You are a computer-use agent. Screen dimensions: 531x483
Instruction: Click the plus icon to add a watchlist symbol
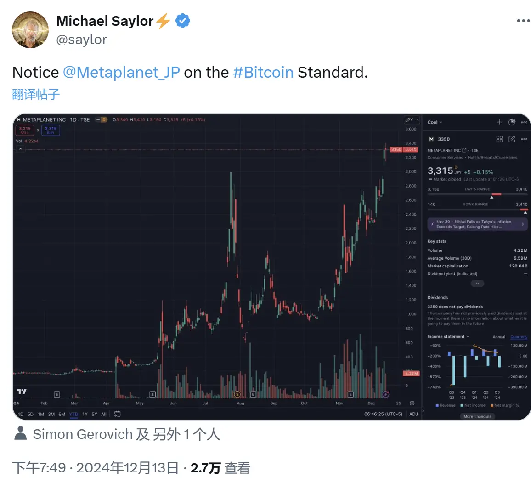tap(499, 122)
